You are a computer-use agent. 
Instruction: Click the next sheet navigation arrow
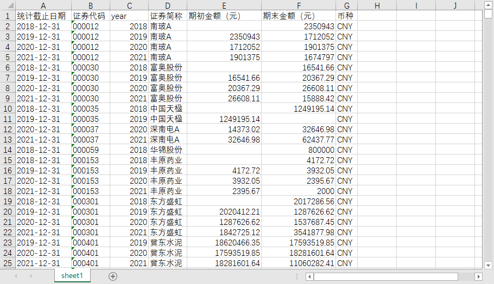(31, 276)
